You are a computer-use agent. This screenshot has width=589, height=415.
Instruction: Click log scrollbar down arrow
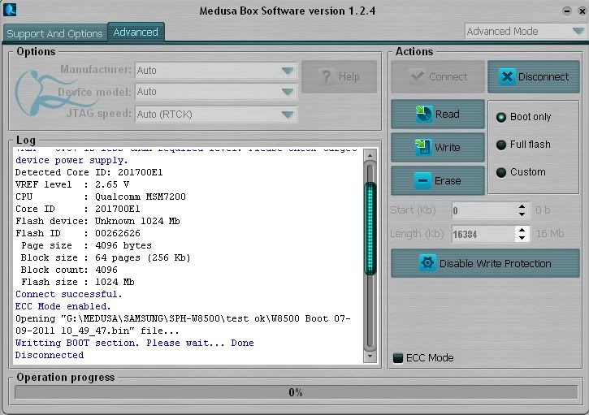[370, 356]
